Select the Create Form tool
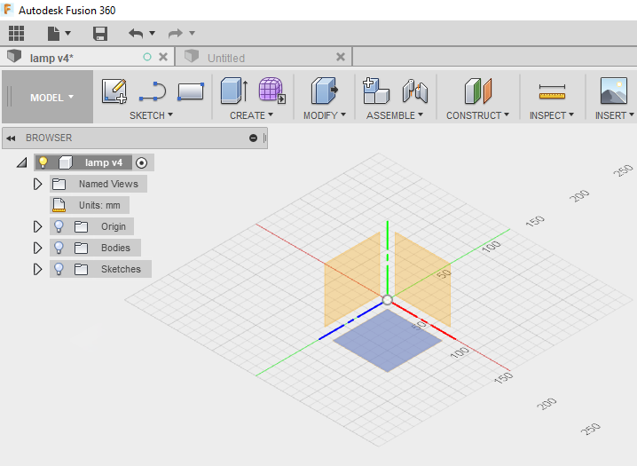The height and width of the screenshot is (466, 637). tap(271, 91)
